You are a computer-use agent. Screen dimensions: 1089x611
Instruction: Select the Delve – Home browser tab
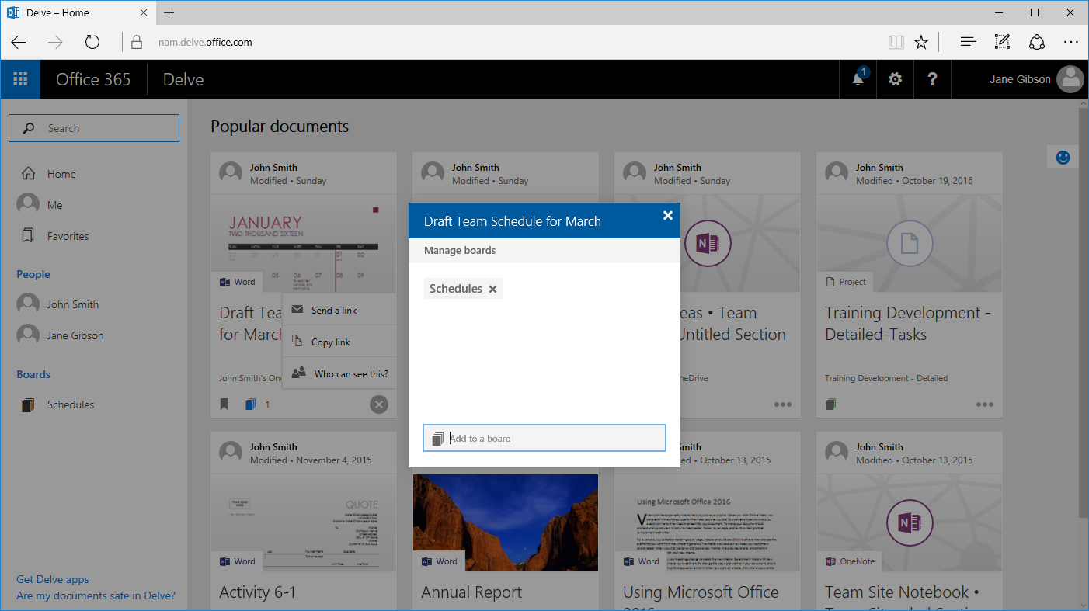tap(78, 12)
